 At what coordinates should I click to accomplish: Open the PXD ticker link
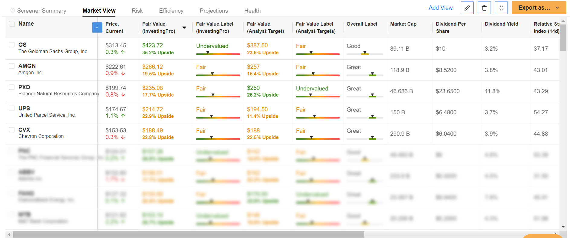coord(24,87)
